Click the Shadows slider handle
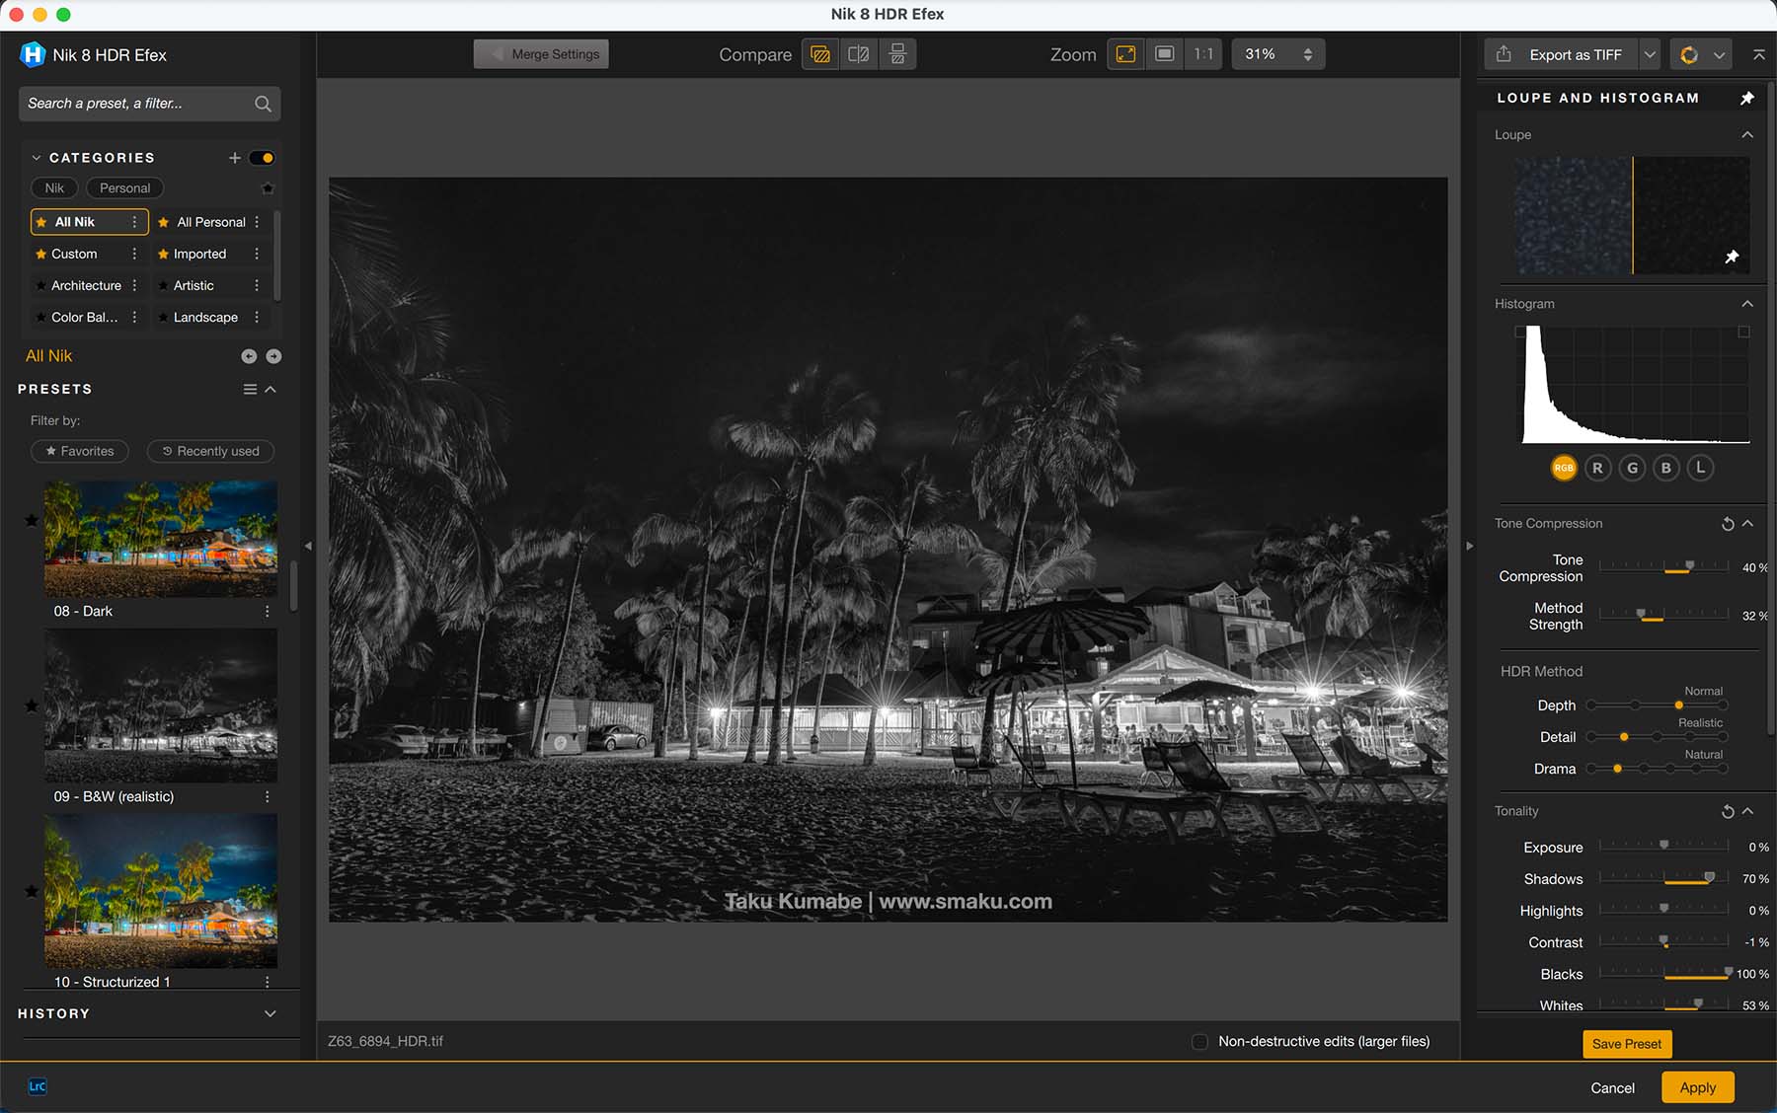The height and width of the screenshot is (1113, 1777). coord(1709,877)
